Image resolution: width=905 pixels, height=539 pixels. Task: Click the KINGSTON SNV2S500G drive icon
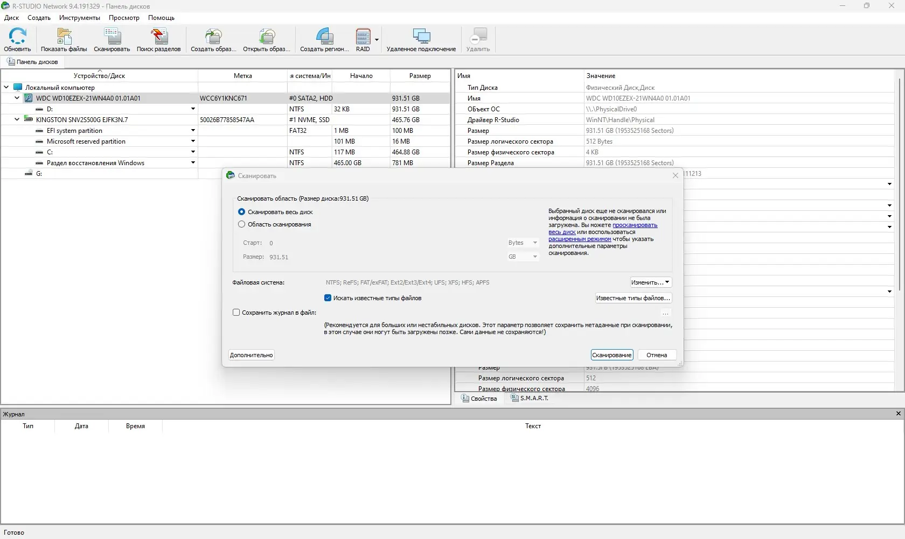[29, 119]
